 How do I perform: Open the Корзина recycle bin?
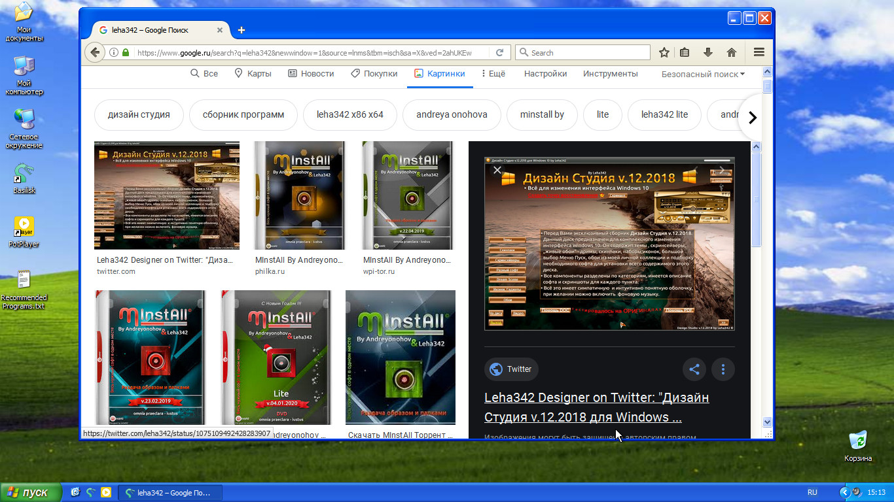858,446
